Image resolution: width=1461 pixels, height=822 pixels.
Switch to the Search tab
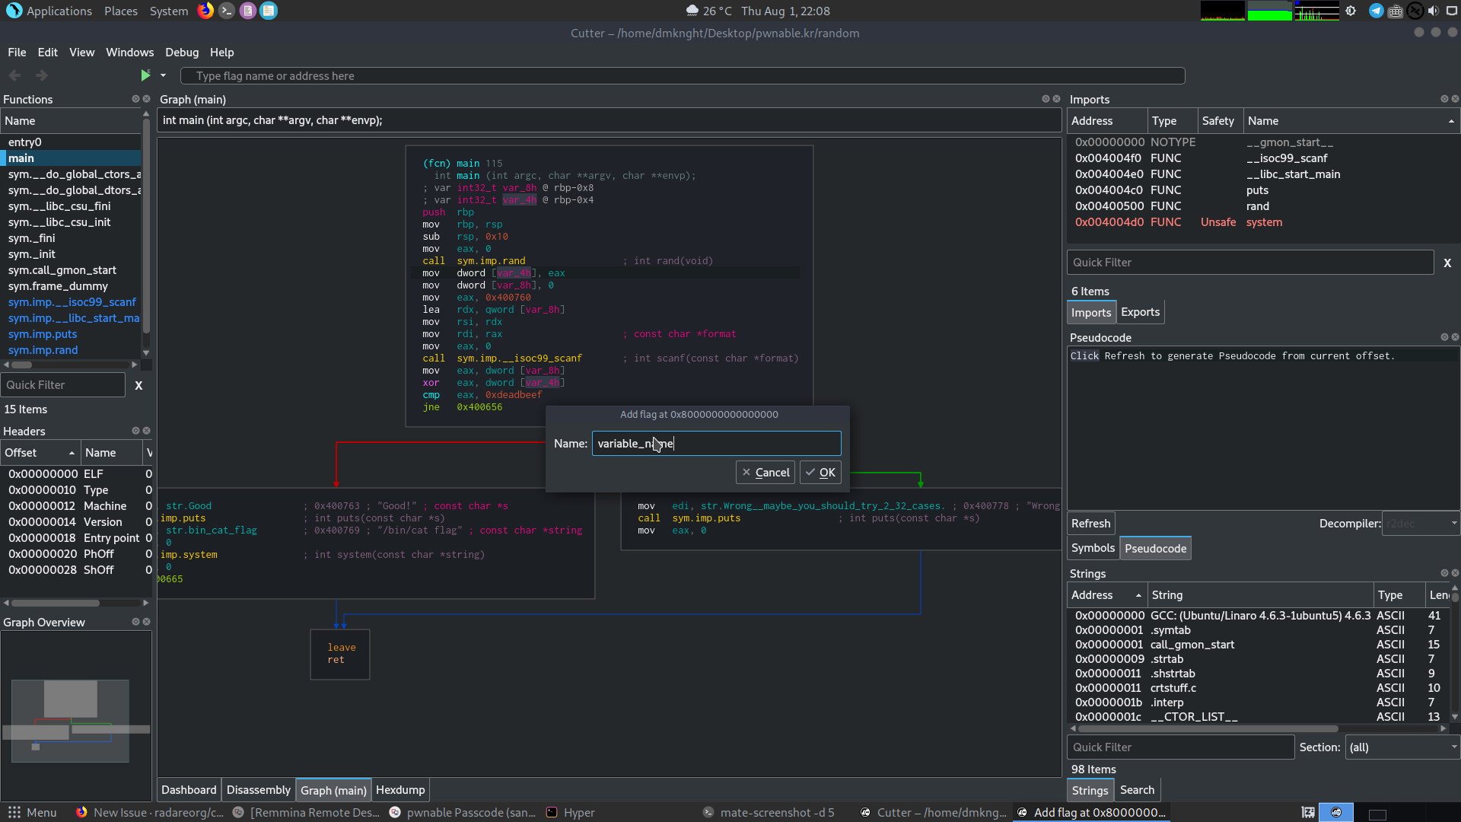1137,790
